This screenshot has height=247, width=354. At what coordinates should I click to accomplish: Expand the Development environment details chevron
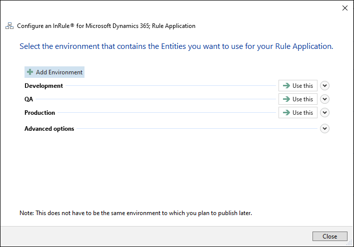point(324,86)
